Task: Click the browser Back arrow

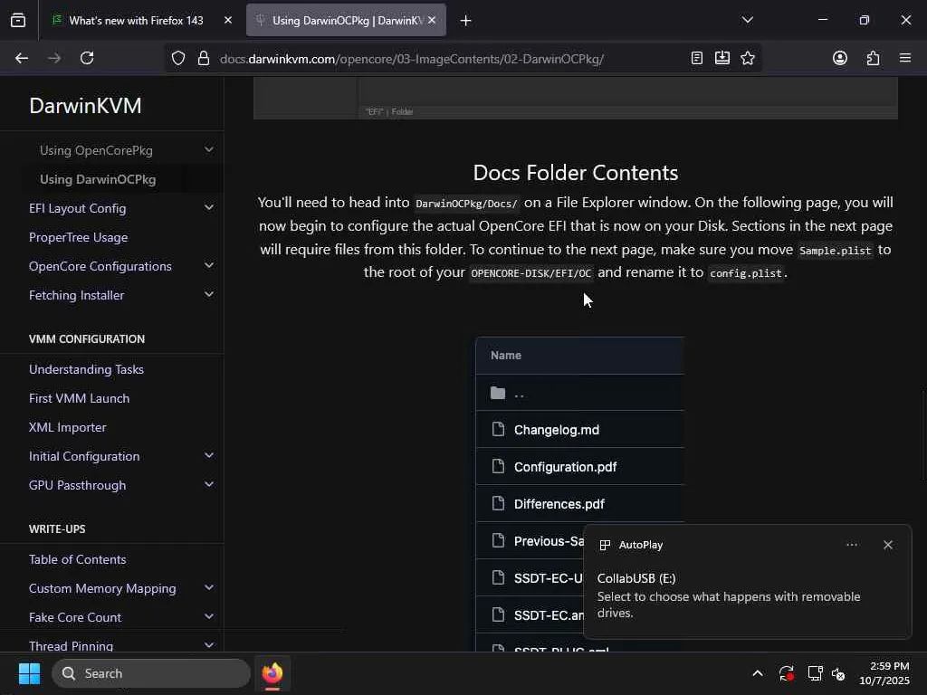Action: [22, 58]
